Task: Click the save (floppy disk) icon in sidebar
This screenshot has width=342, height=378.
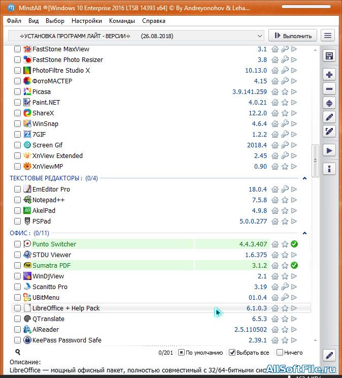Action: (329, 56)
